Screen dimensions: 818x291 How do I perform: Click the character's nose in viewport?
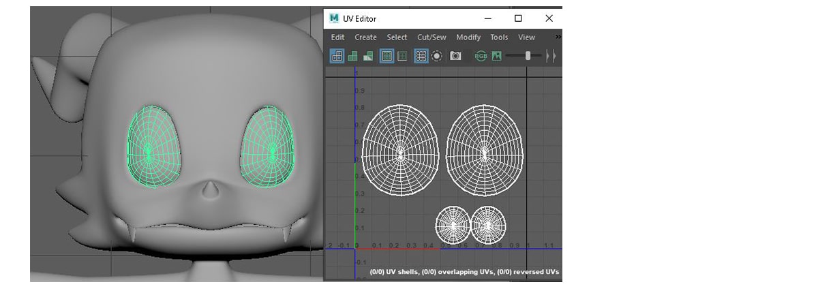tap(211, 190)
